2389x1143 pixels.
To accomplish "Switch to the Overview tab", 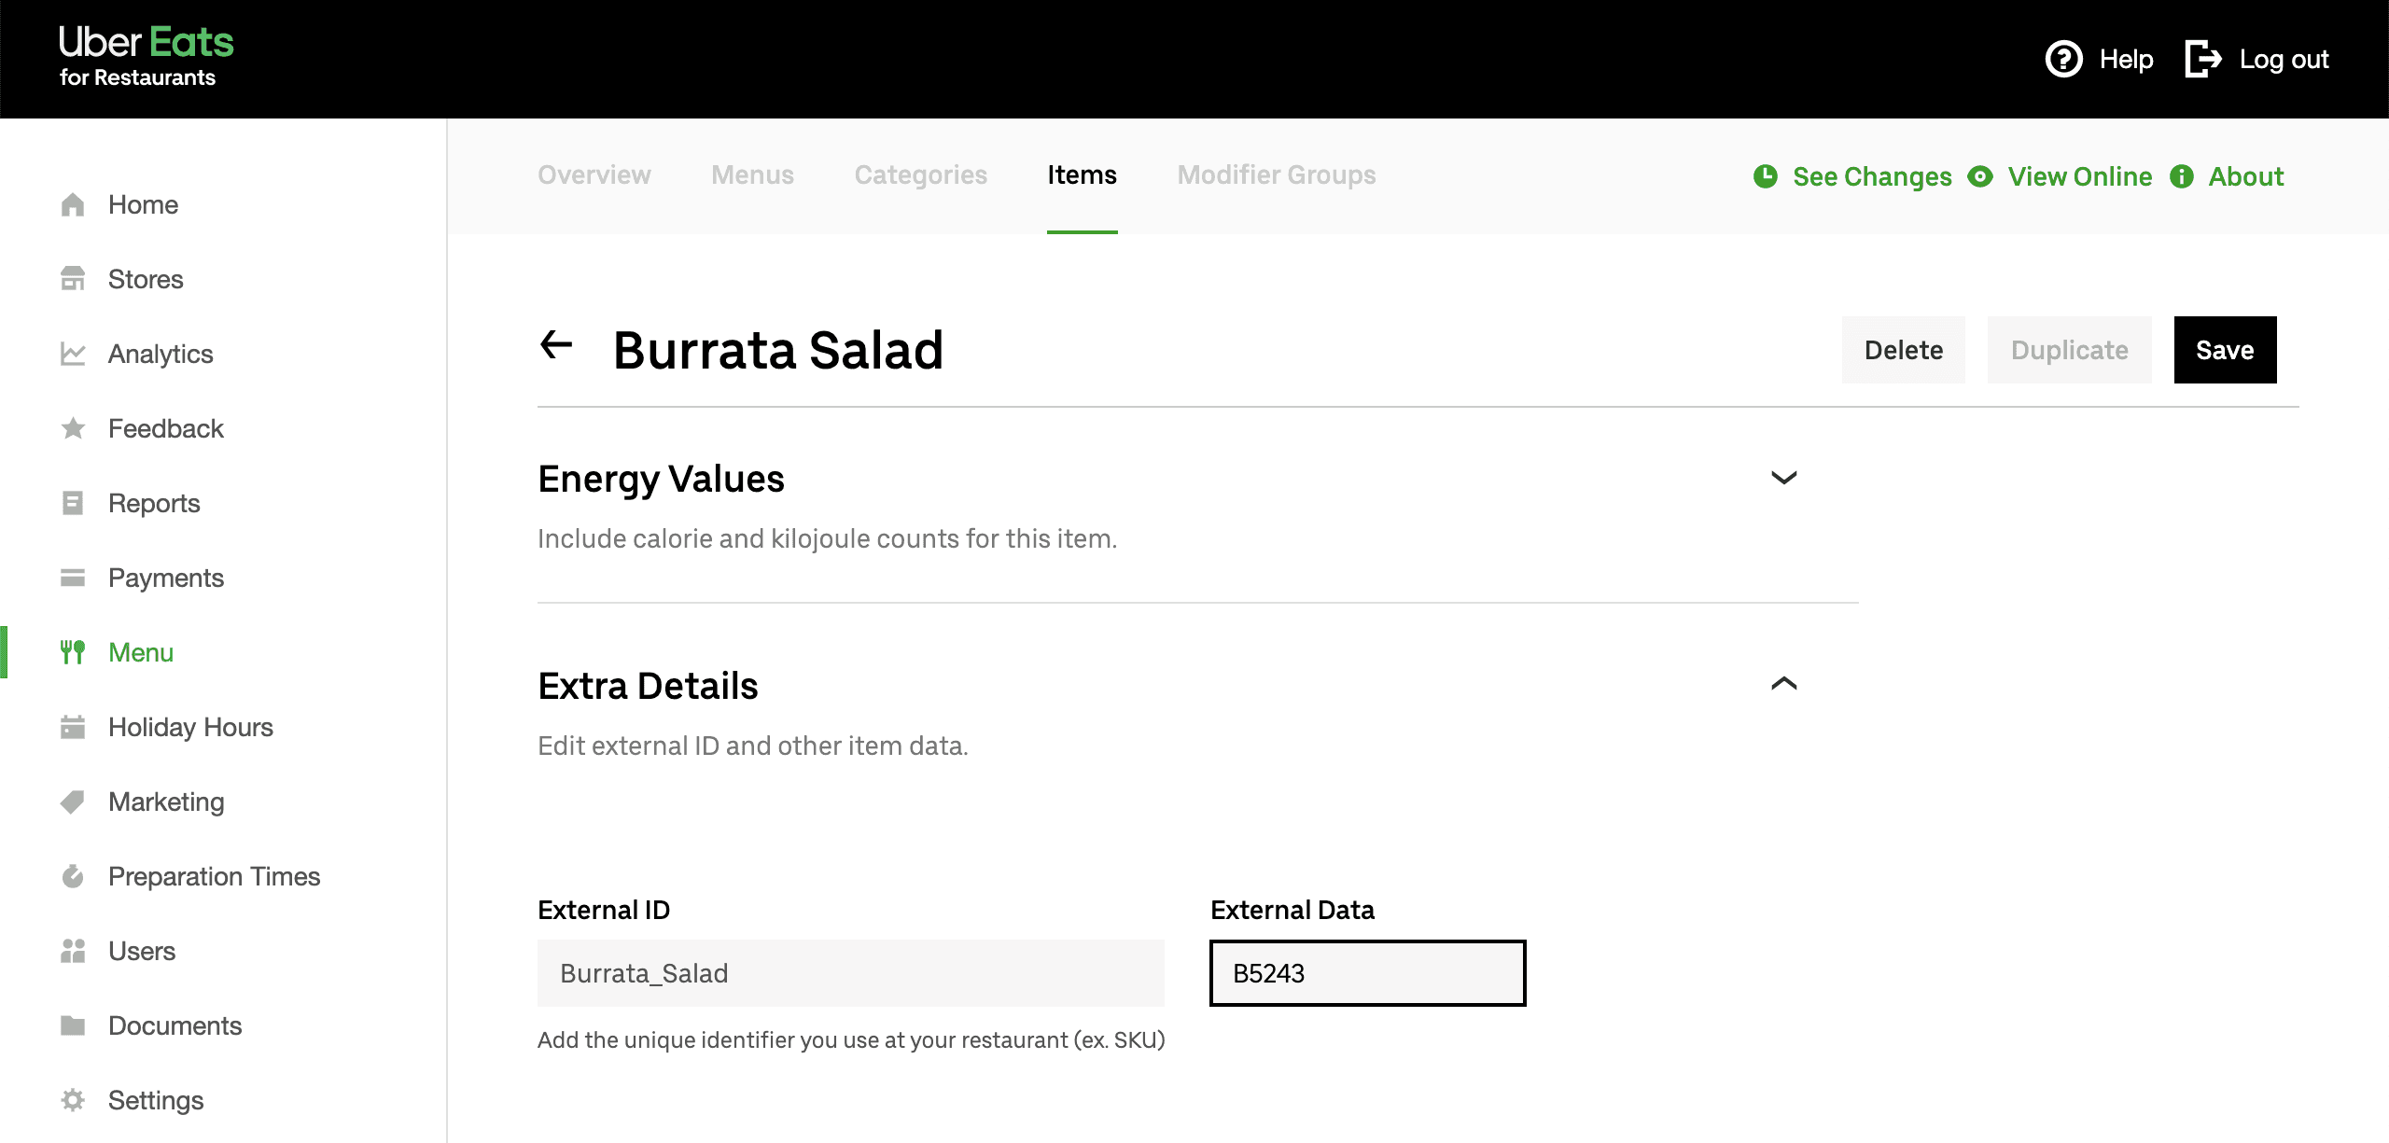I will 594,175.
